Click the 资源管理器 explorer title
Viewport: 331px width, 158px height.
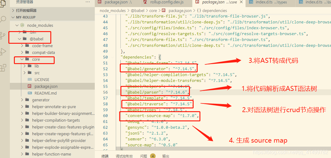click(24, 2)
